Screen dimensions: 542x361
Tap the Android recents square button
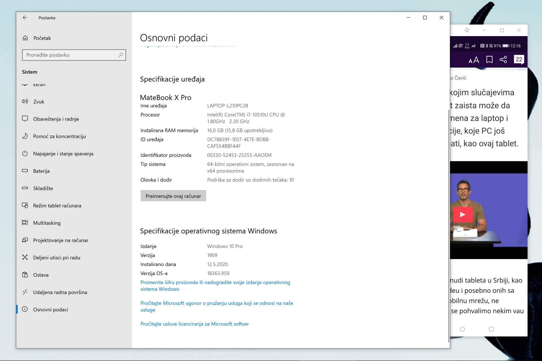point(491,329)
